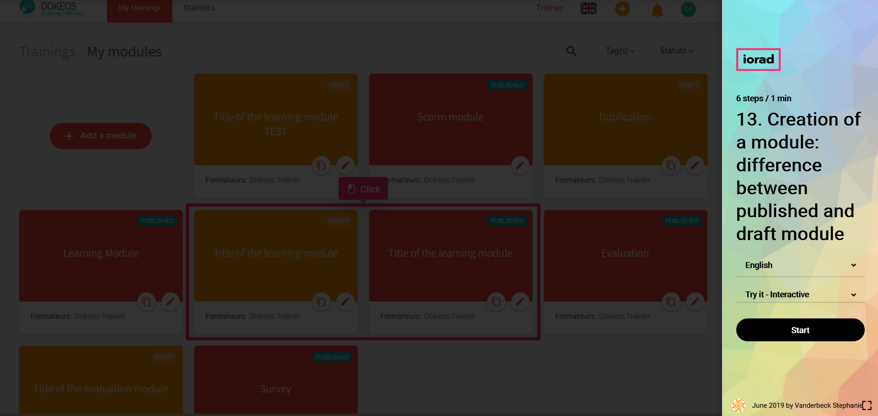Expand the Statuts filter dropdown
The image size is (878, 416).
676,51
